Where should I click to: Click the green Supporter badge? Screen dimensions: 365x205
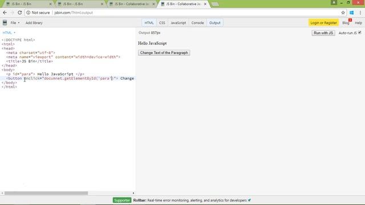point(122,200)
